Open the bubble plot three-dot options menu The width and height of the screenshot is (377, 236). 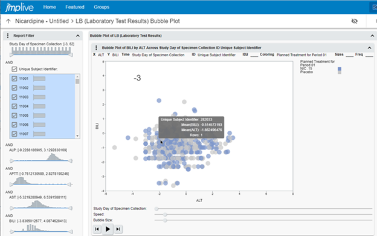point(96,48)
